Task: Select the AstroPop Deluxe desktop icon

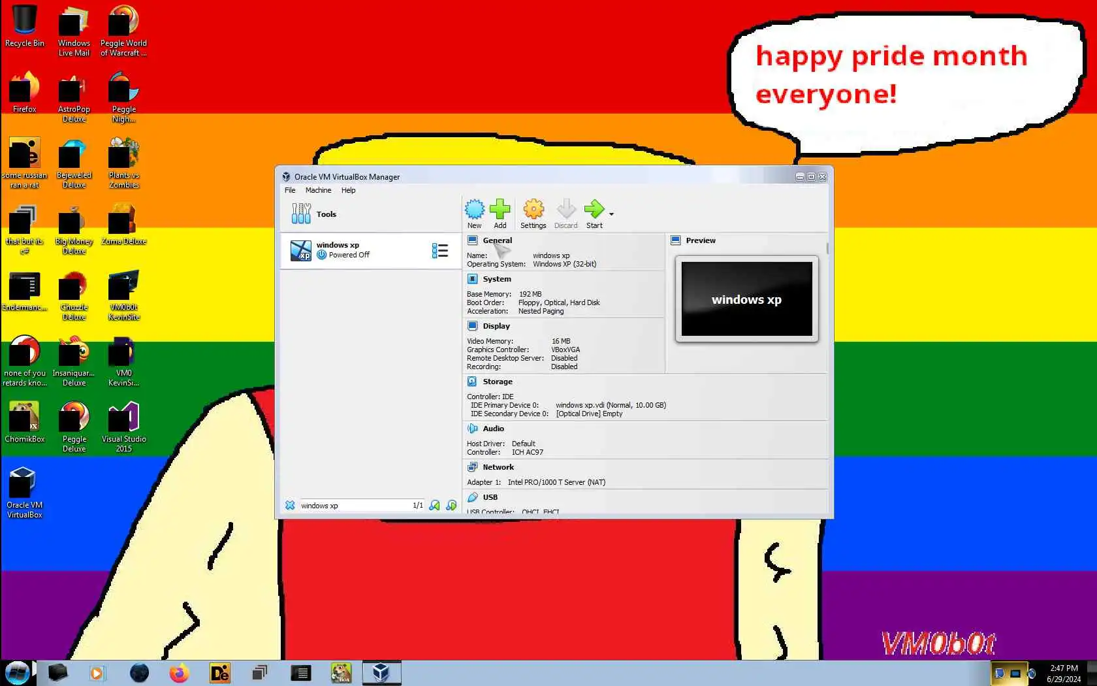Action: pyautogui.click(x=74, y=97)
